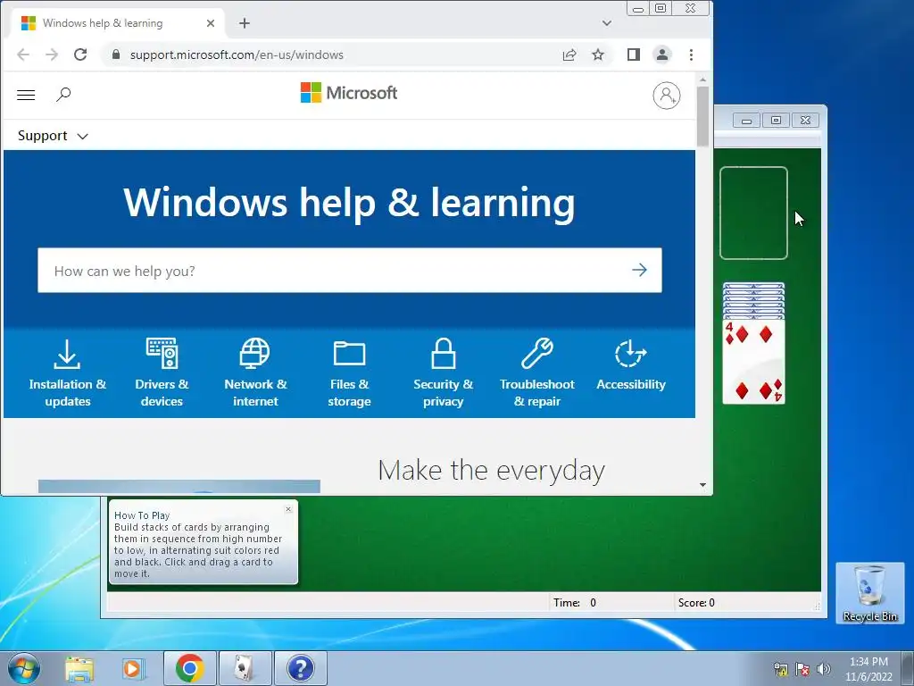Click the 4 of diamonds in Solitaire
Image resolution: width=914 pixels, height=686 pixels.
(x=753, y=361)
